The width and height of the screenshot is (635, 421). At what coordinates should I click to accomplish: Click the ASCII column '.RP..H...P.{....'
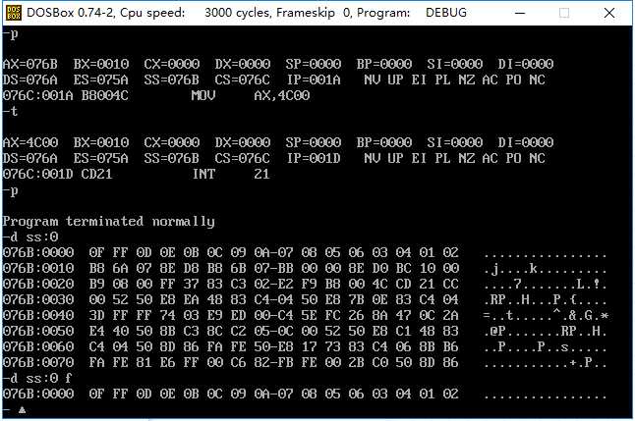point(546,299)
